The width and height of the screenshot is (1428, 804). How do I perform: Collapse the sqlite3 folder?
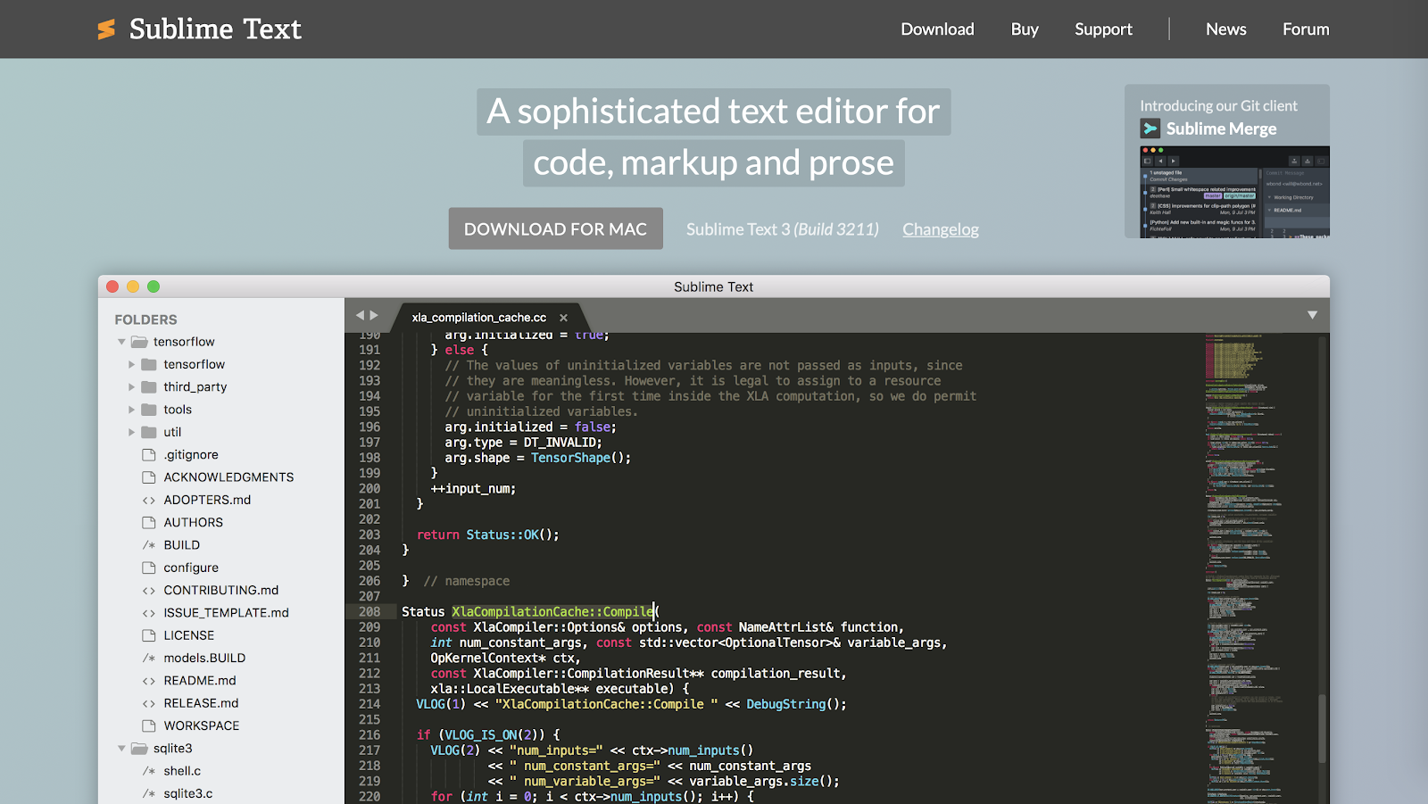pyautogui.click(x=121, y=749)
